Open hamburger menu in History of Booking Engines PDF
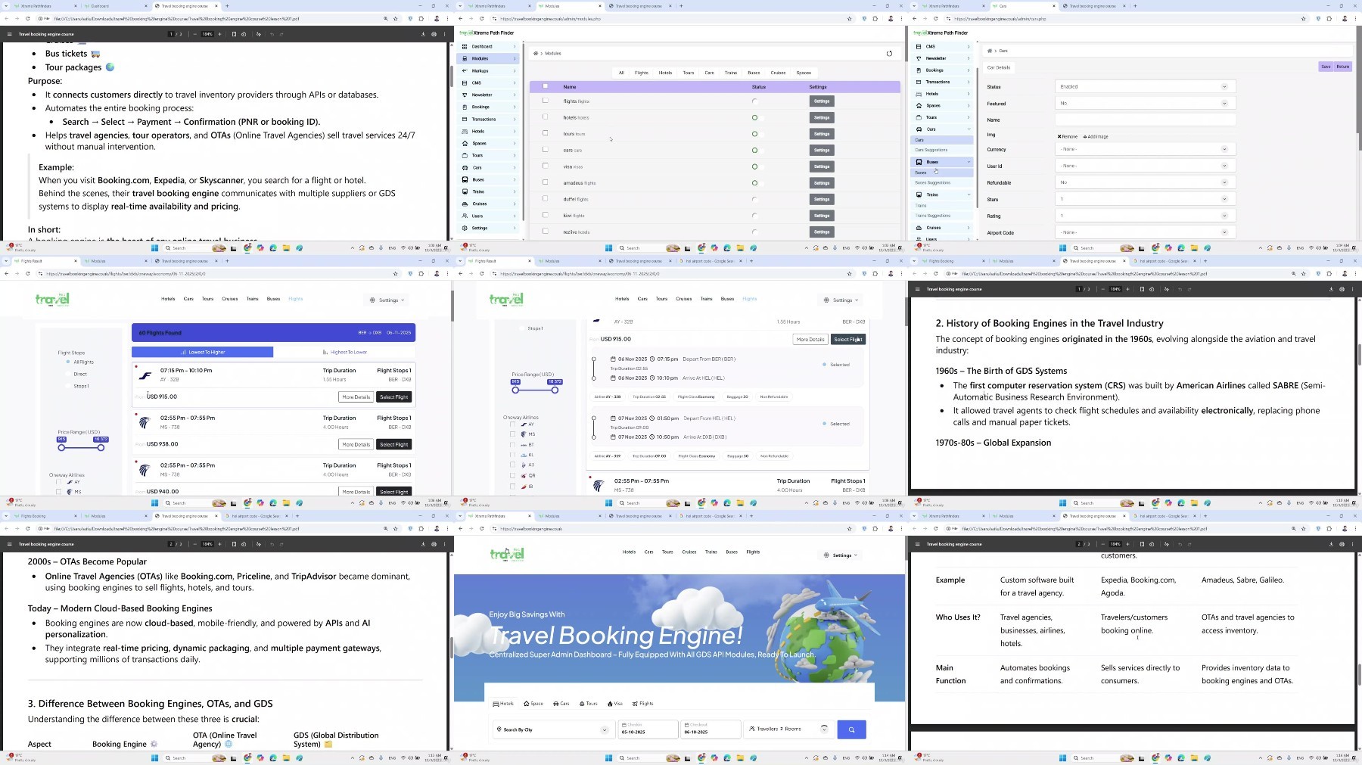This screenshot has height=765, width=1362. pyautogui.click(x=917, y=289)
